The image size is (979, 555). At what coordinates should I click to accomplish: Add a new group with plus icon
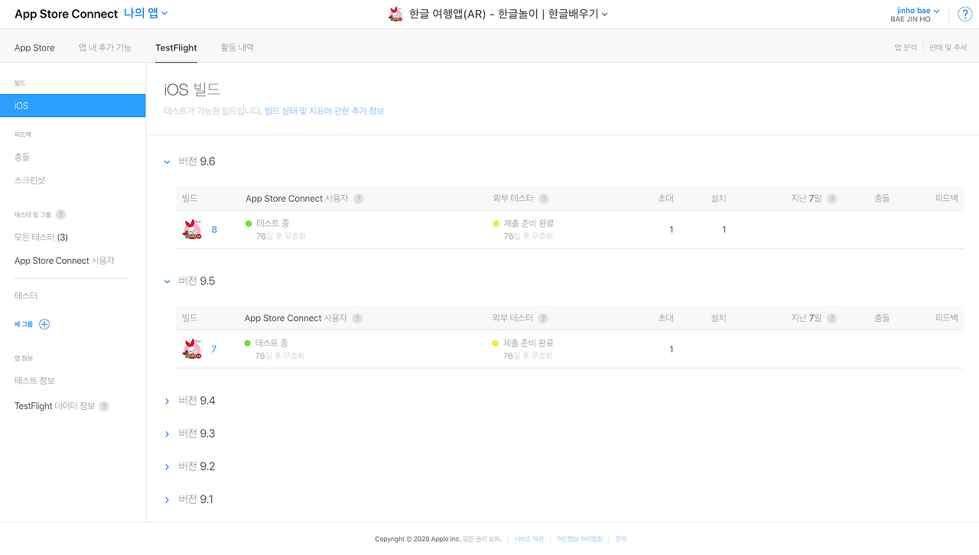pos(44,324)
